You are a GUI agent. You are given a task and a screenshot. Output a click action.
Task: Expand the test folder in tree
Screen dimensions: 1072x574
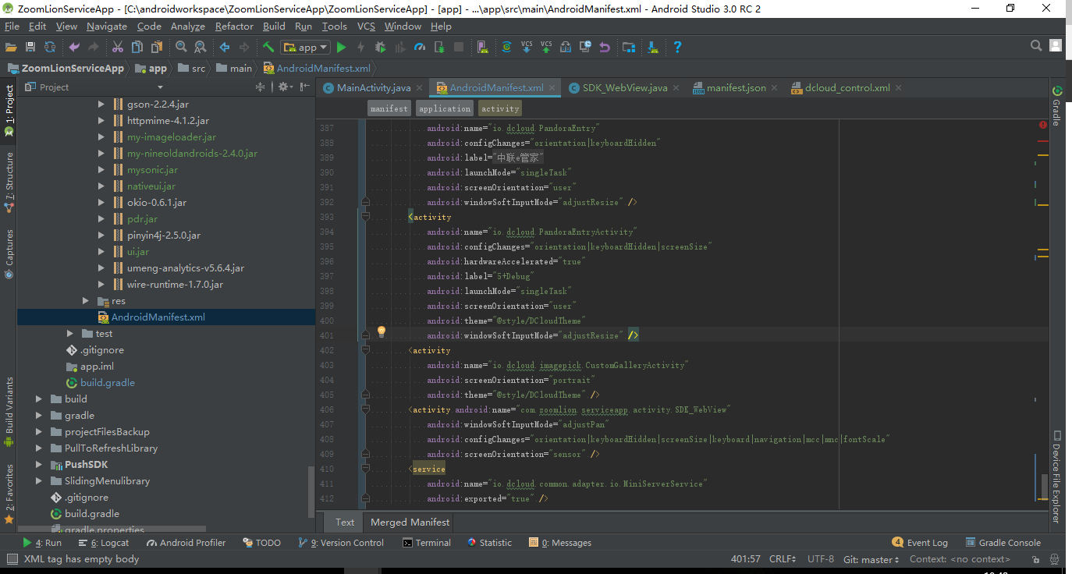(70, 333)
